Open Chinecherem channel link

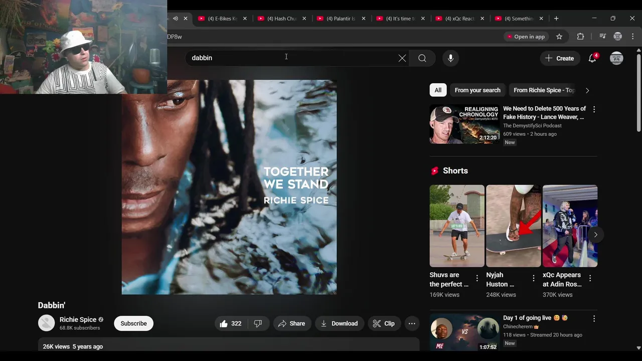coord(518,326)
